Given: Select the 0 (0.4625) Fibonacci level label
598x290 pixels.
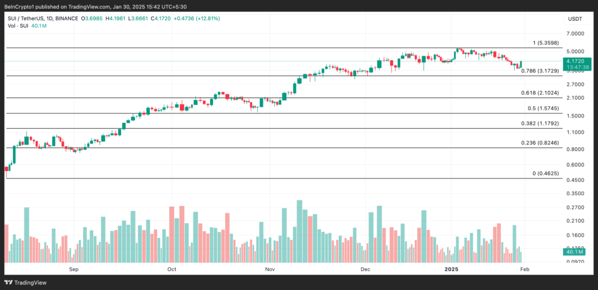Looking at the screenshot, I should click(546, 173).
